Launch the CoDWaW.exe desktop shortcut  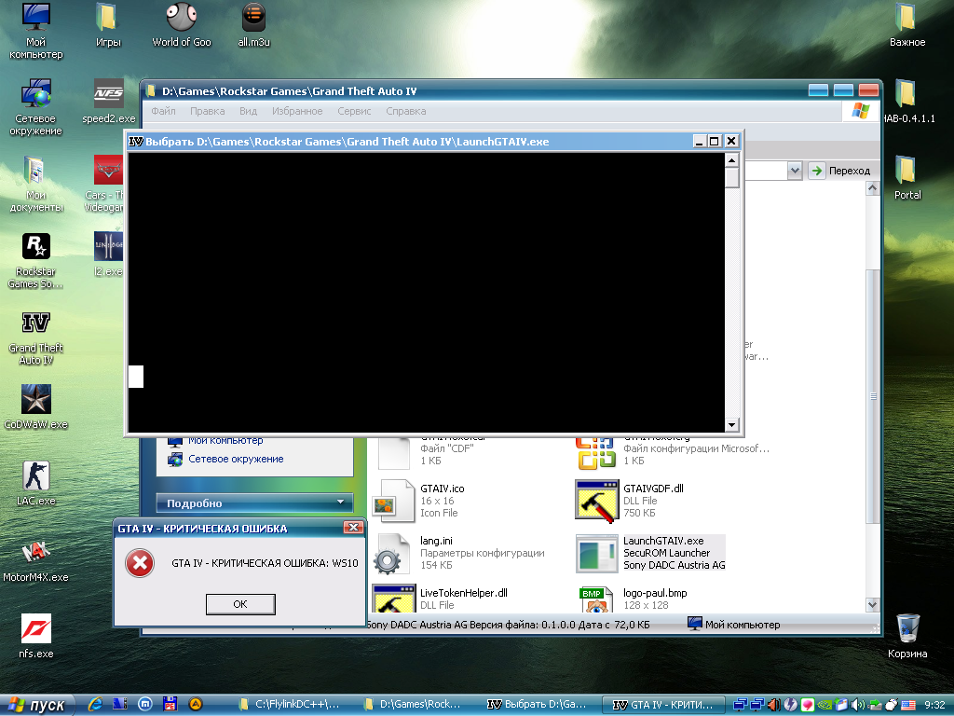click(35, 400)
